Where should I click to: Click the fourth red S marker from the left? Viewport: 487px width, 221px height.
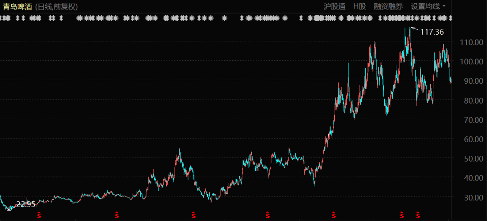(x=267, y=215)
